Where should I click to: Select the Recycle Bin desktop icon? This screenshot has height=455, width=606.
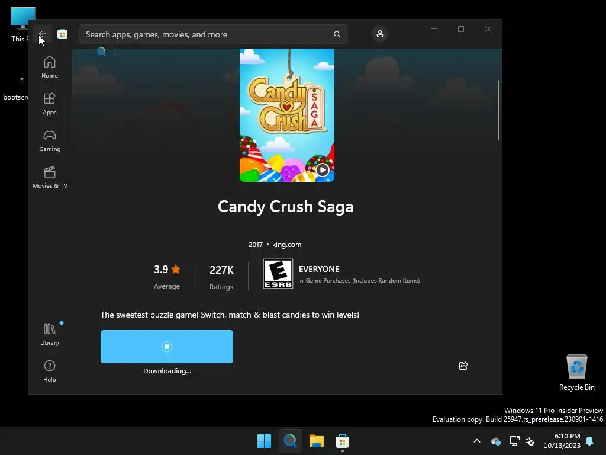coord(576,373)
